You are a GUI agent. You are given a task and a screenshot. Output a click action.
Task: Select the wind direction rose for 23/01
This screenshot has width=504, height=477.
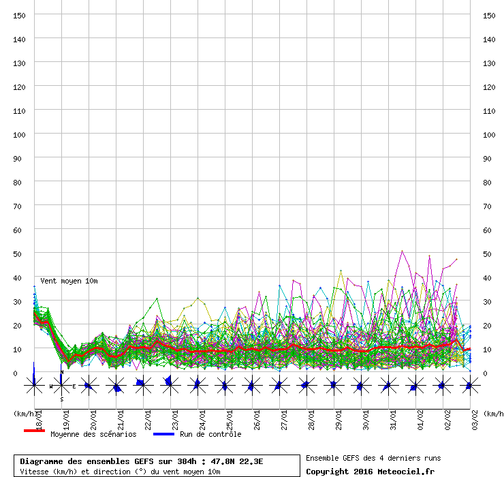(170, 386)
